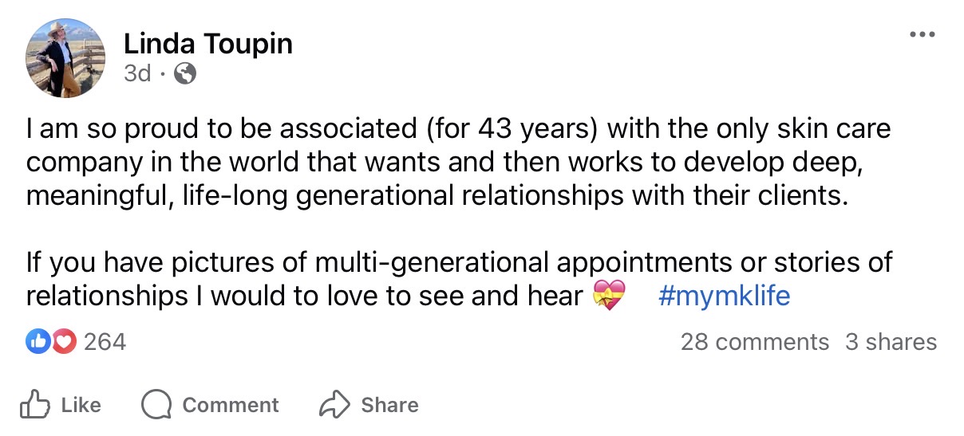The image size is (964, 436).
Task: View the 3 shares
Action: tap(891, 342)
